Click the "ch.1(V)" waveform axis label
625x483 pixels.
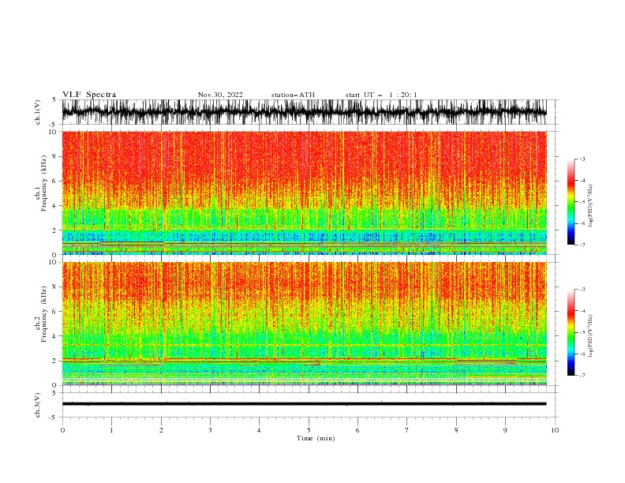click(x=38, y=112)
